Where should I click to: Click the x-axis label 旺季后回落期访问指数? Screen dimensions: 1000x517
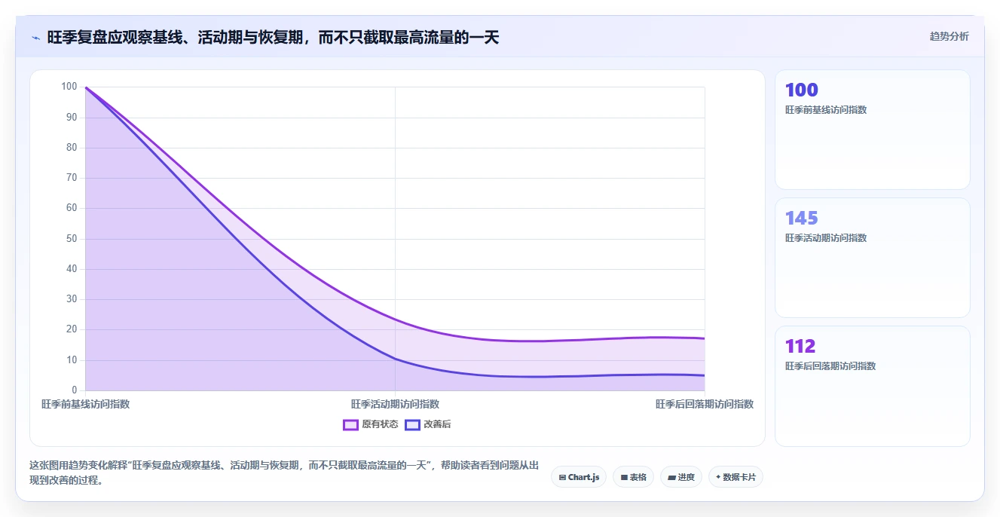(705, 404)
